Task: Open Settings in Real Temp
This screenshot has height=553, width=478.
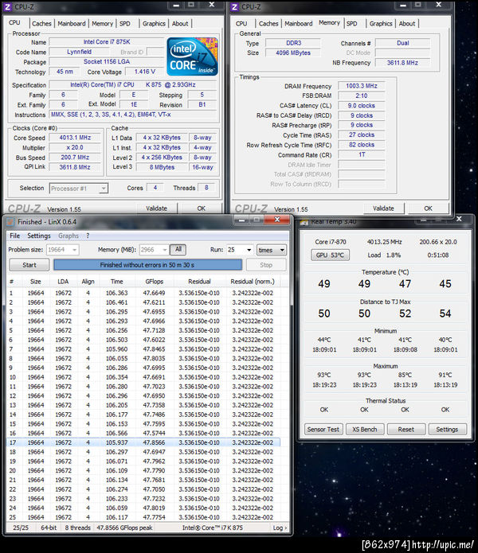Action: pyautogui.click(x=447, y=429)
